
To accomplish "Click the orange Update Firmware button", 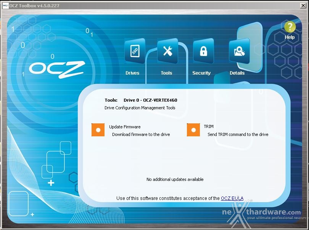I will tap(98, 130).
